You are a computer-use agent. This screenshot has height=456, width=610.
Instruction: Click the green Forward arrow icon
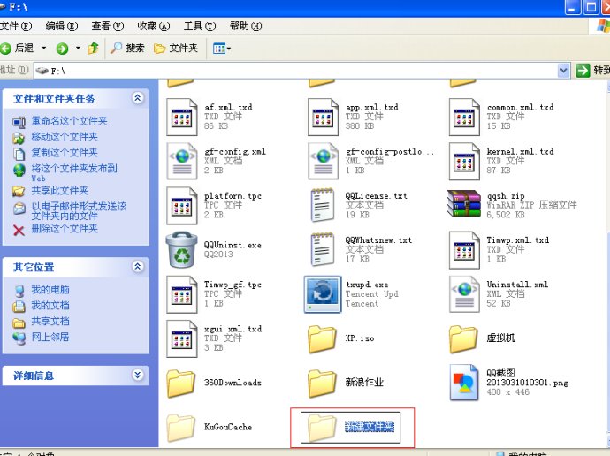pyautogui.click(x=62, y=49)
